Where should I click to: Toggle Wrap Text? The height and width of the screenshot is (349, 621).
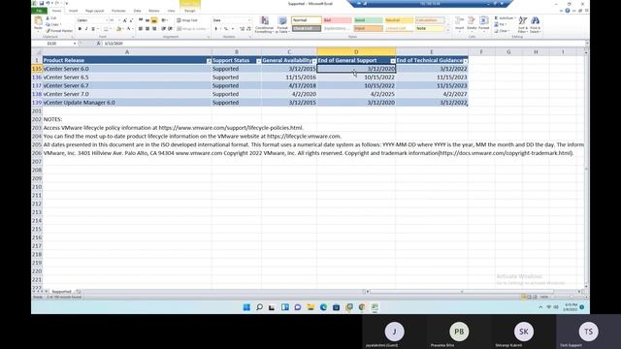click(x=187, y=20)
